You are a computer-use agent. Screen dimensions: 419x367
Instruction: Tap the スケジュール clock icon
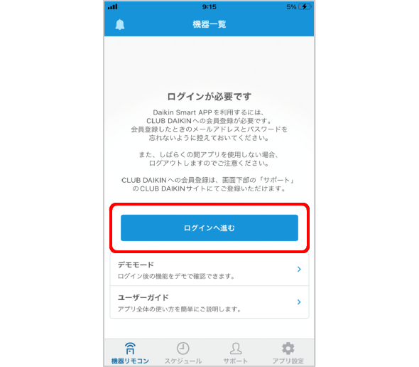183,349
